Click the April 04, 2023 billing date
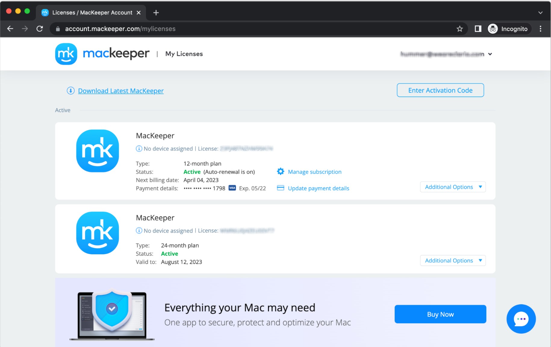 point(201,180)
